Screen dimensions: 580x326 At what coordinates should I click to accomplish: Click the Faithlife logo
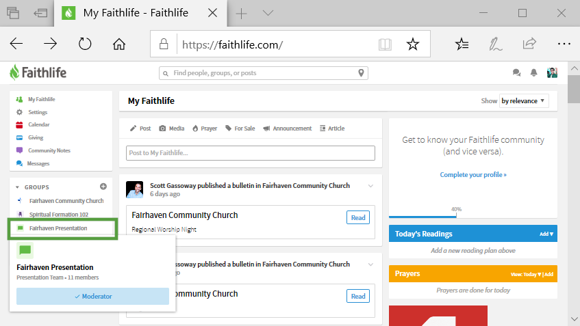coord(38,72)
